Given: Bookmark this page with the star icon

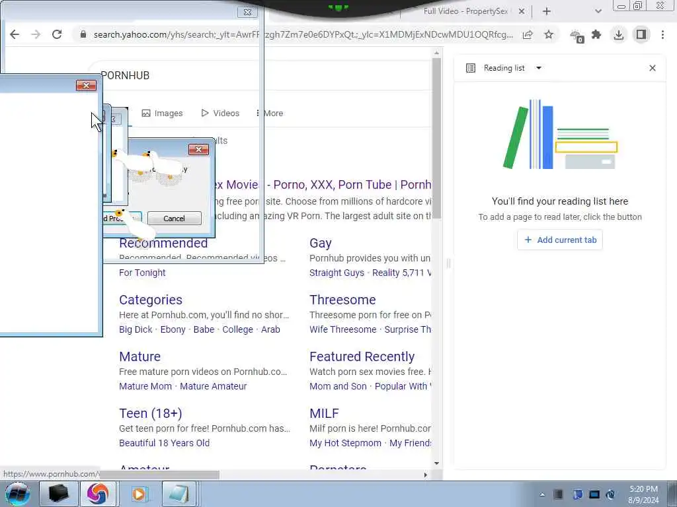Looking at the screenshot, I should point(548,34).
